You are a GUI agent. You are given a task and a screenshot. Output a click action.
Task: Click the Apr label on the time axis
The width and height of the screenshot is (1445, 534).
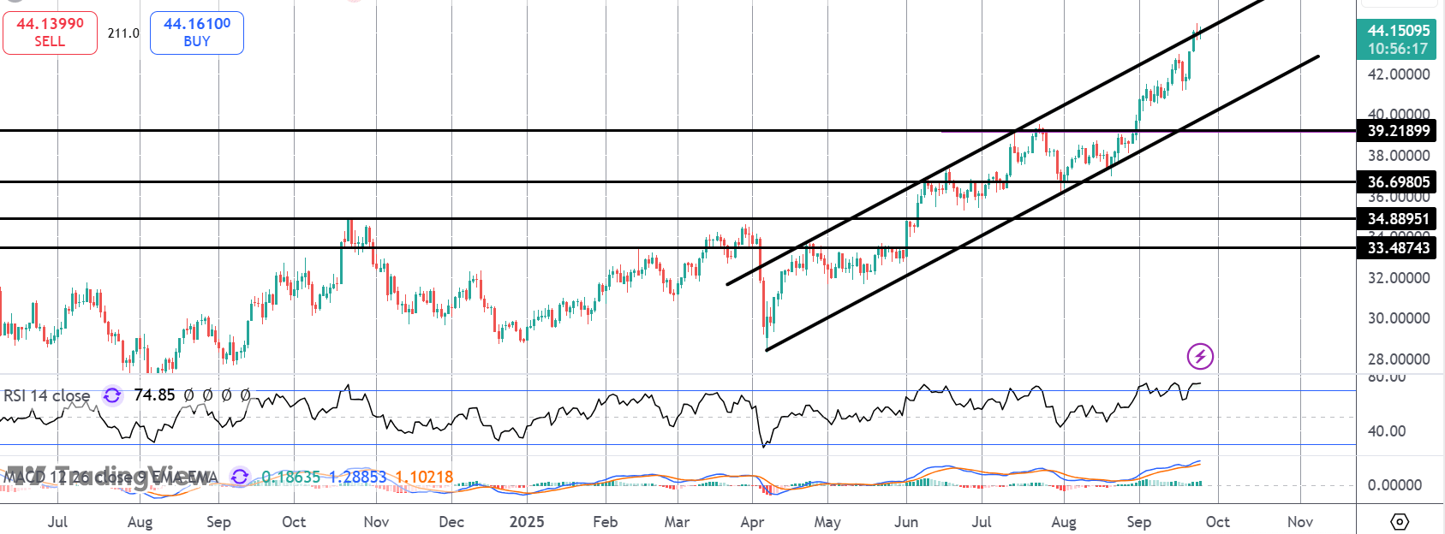coord(752,522)
